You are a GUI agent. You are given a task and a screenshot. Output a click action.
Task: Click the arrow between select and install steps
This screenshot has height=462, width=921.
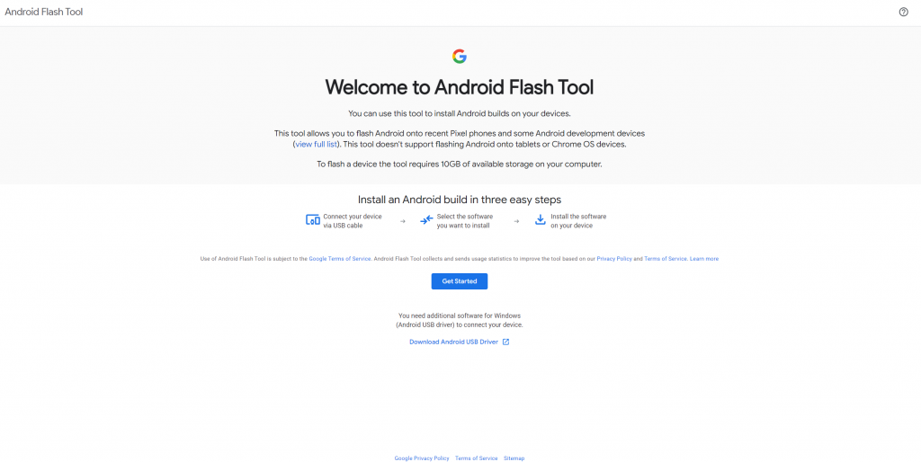(516, 221)
